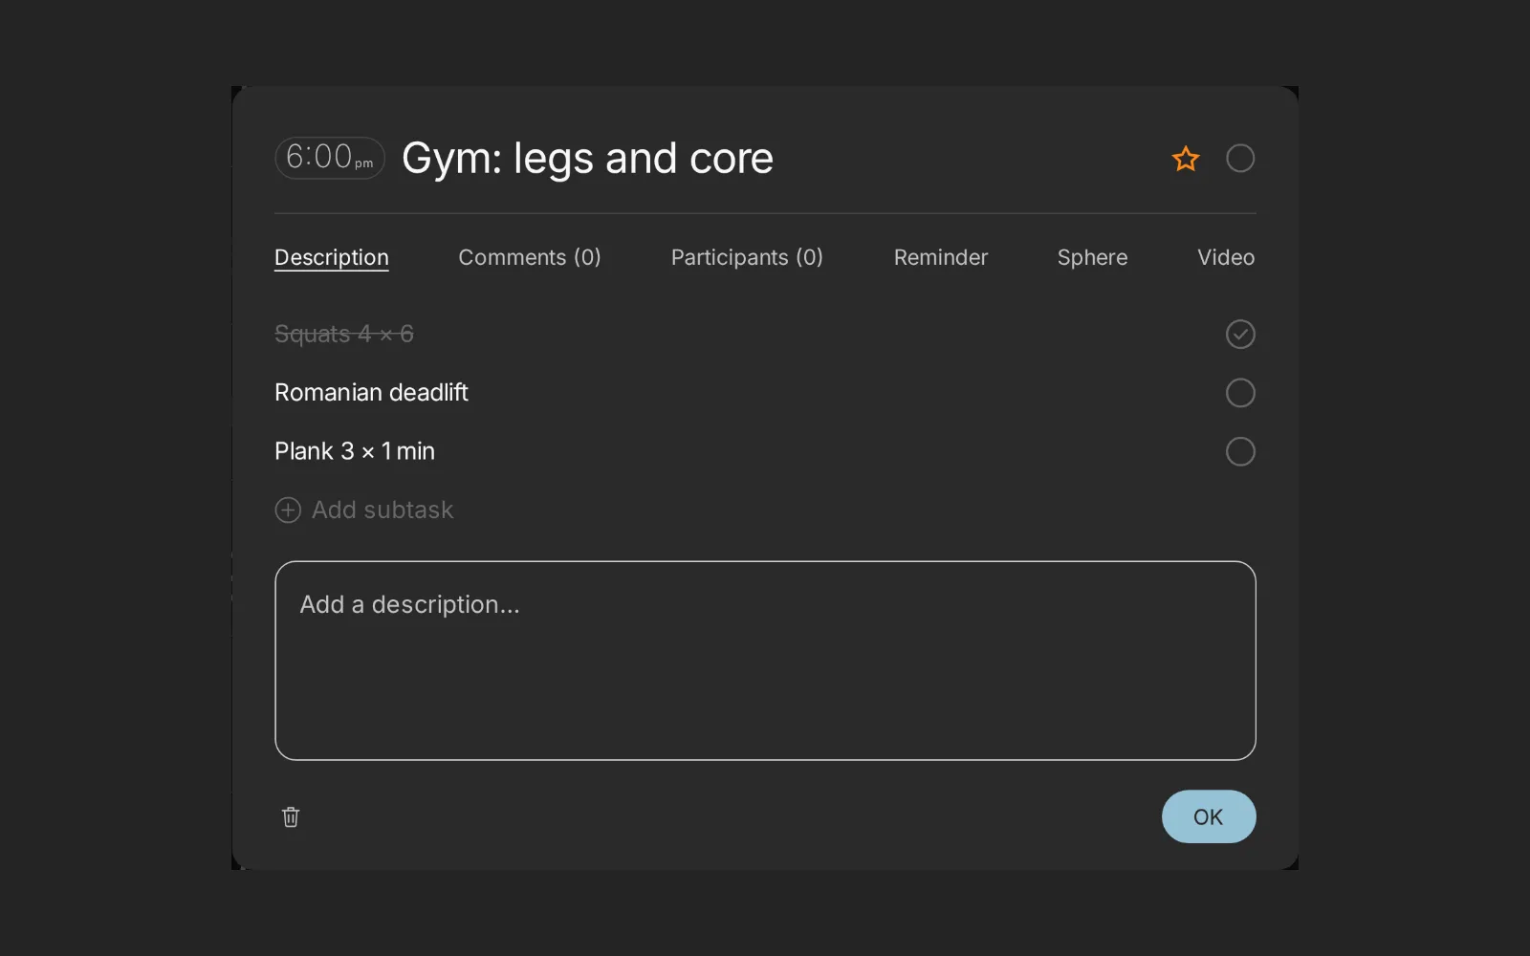Screen dimensions: 1530x956
Task: Open the Participants (0) tab
Action: tap(747, 257)
